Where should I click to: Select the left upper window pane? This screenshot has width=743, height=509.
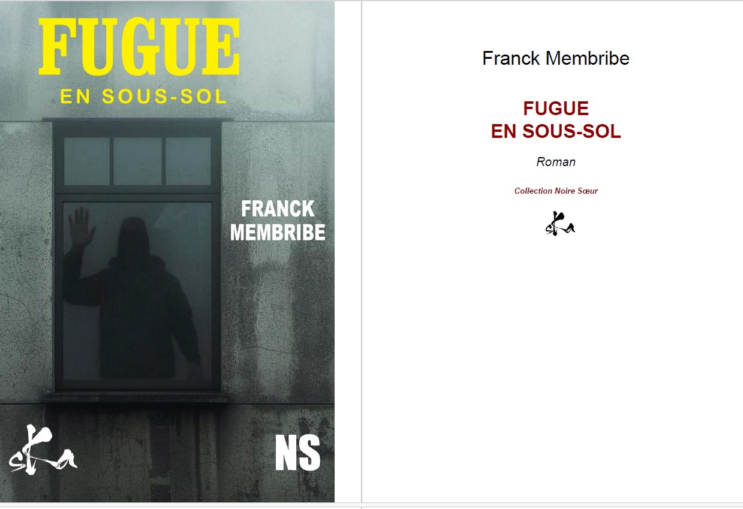tap(87, 161)
